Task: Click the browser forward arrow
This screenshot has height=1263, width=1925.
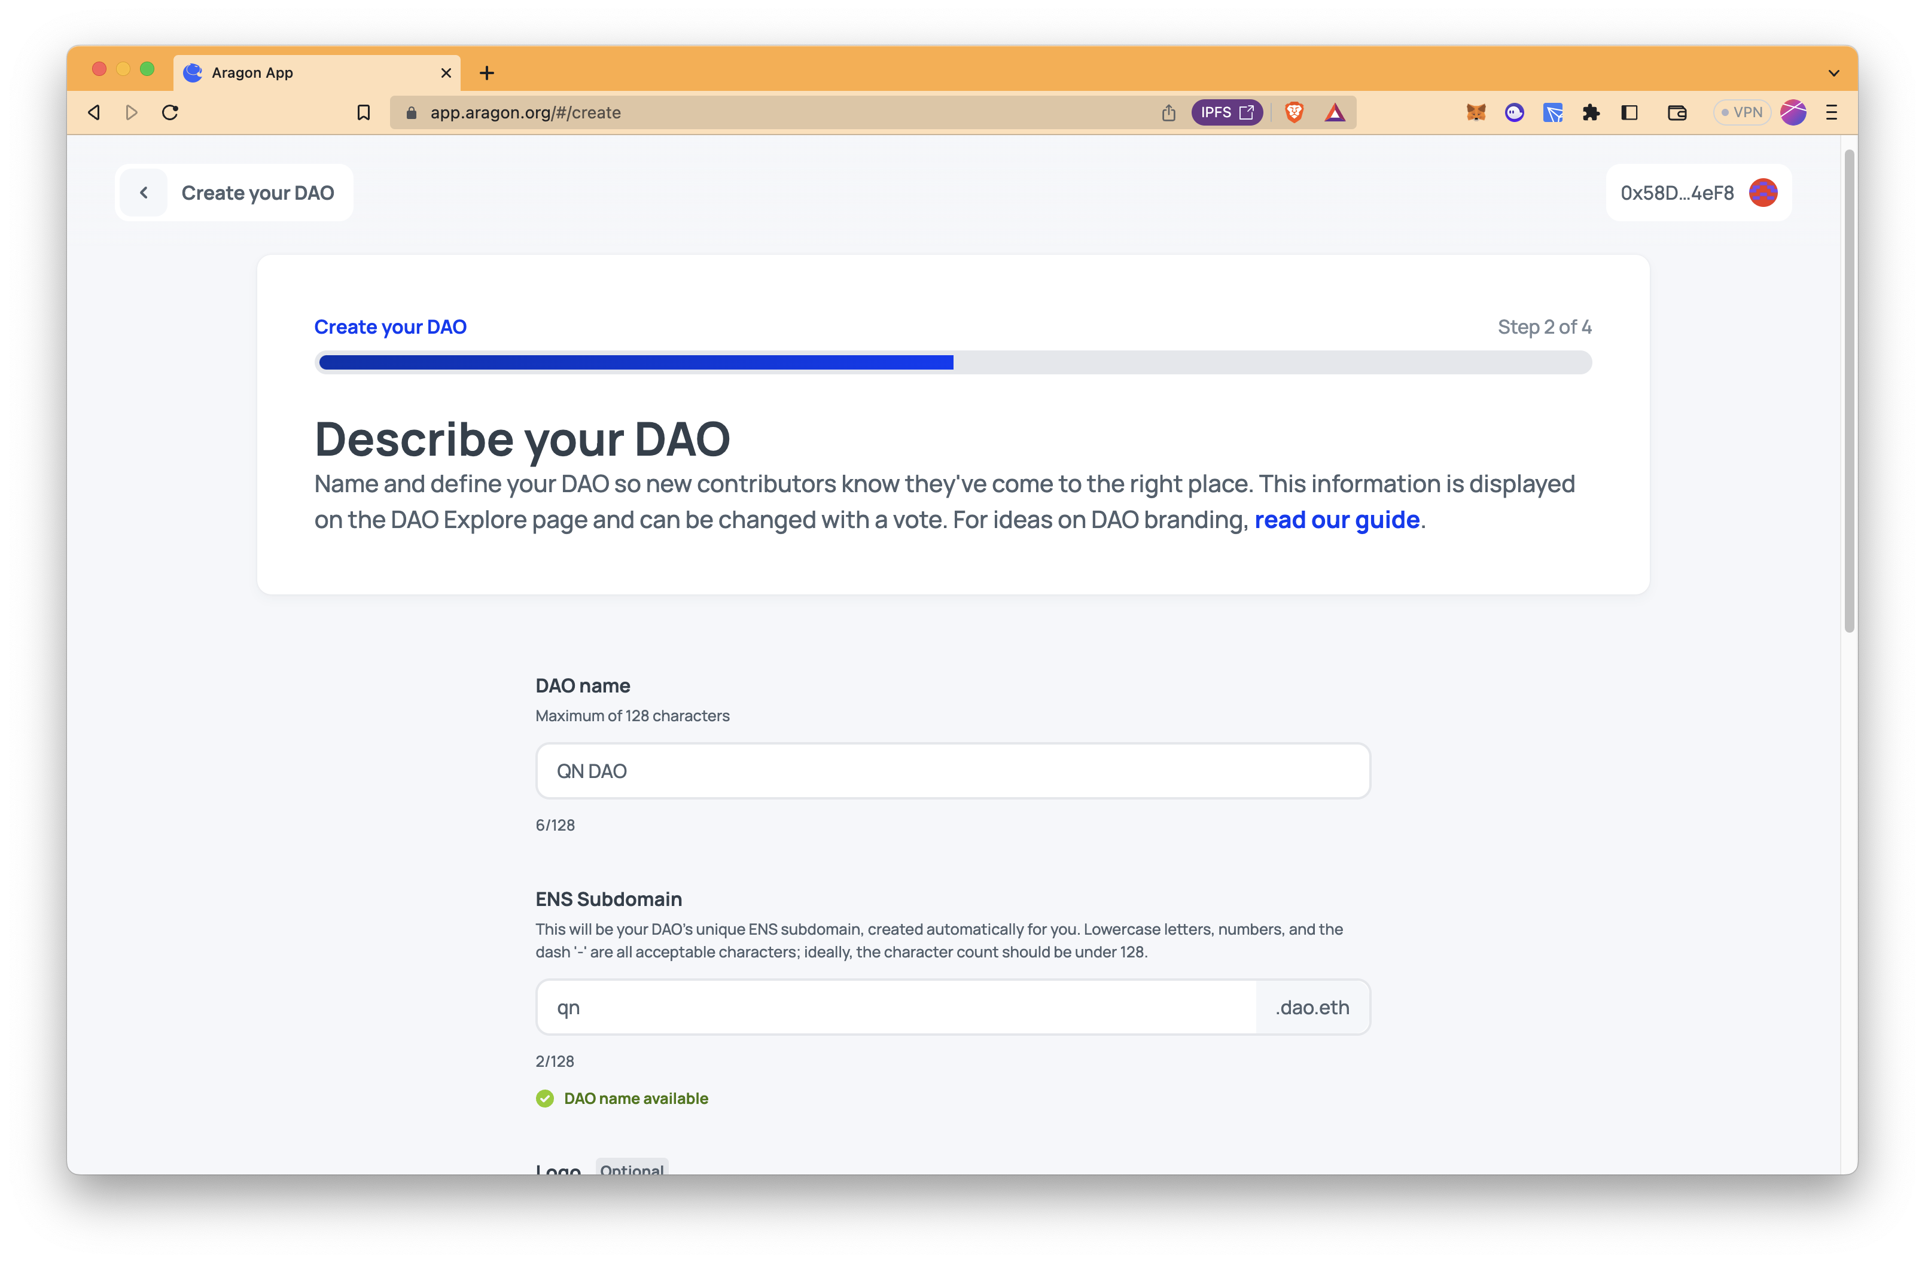Action: [x=132, y=112]
